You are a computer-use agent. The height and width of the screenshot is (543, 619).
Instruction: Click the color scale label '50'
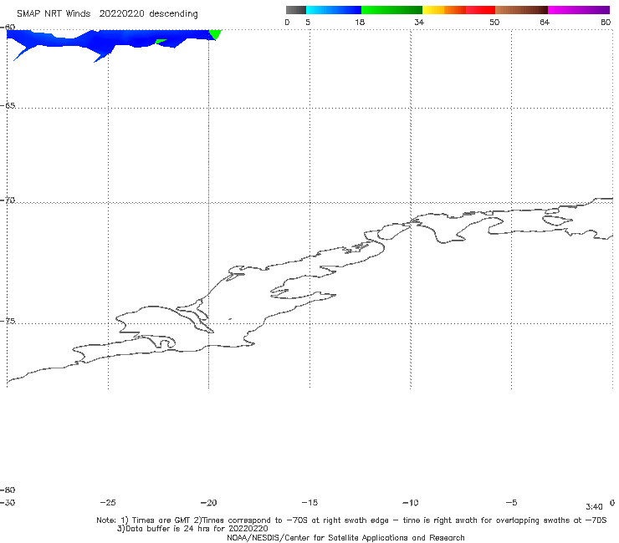click(x=494, y=23)
